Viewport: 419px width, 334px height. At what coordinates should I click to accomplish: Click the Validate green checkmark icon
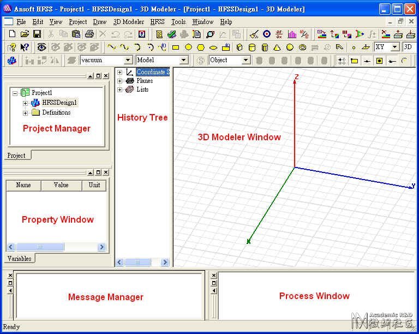pos(171,34)
